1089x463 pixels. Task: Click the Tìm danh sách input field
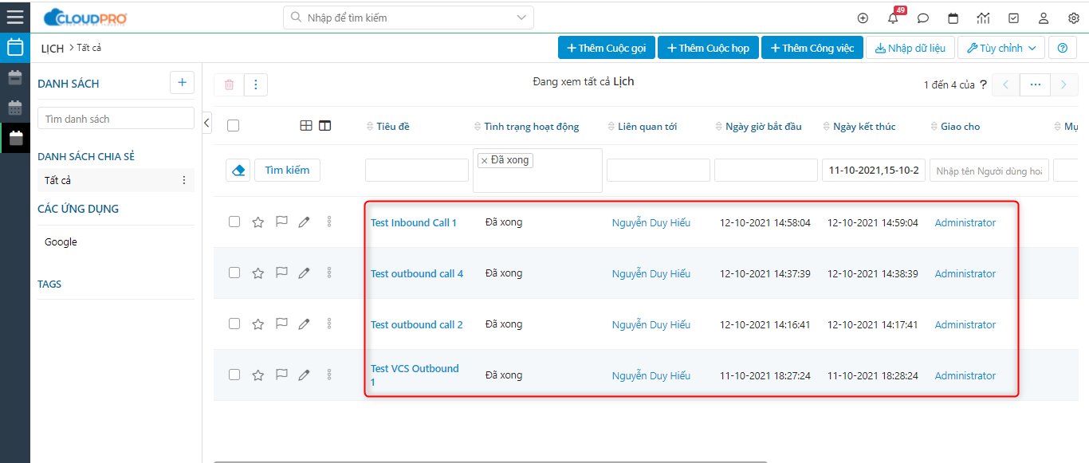pos(116,119)
